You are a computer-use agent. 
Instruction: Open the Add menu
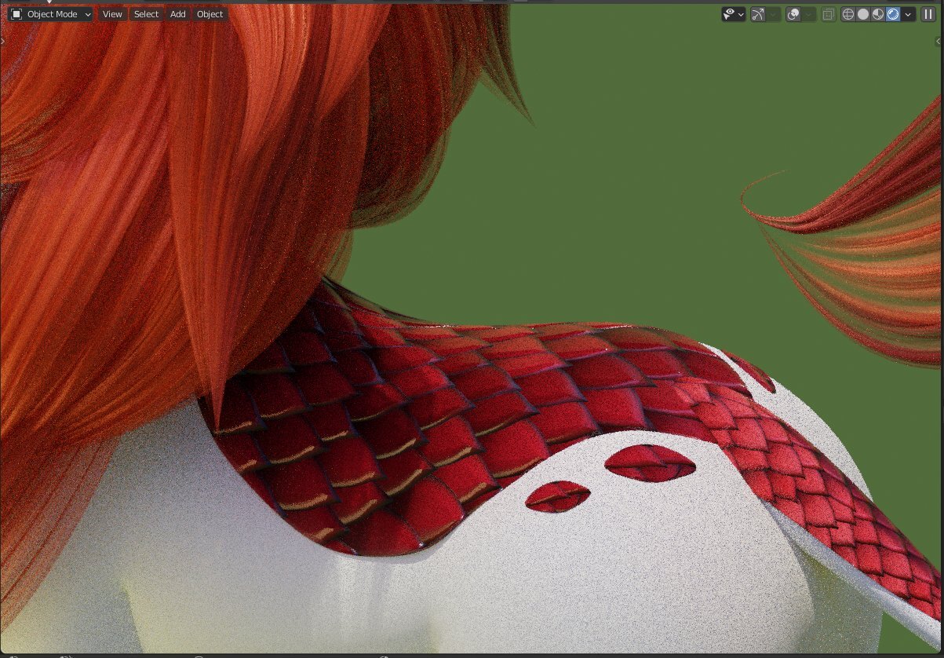(178, 14)
